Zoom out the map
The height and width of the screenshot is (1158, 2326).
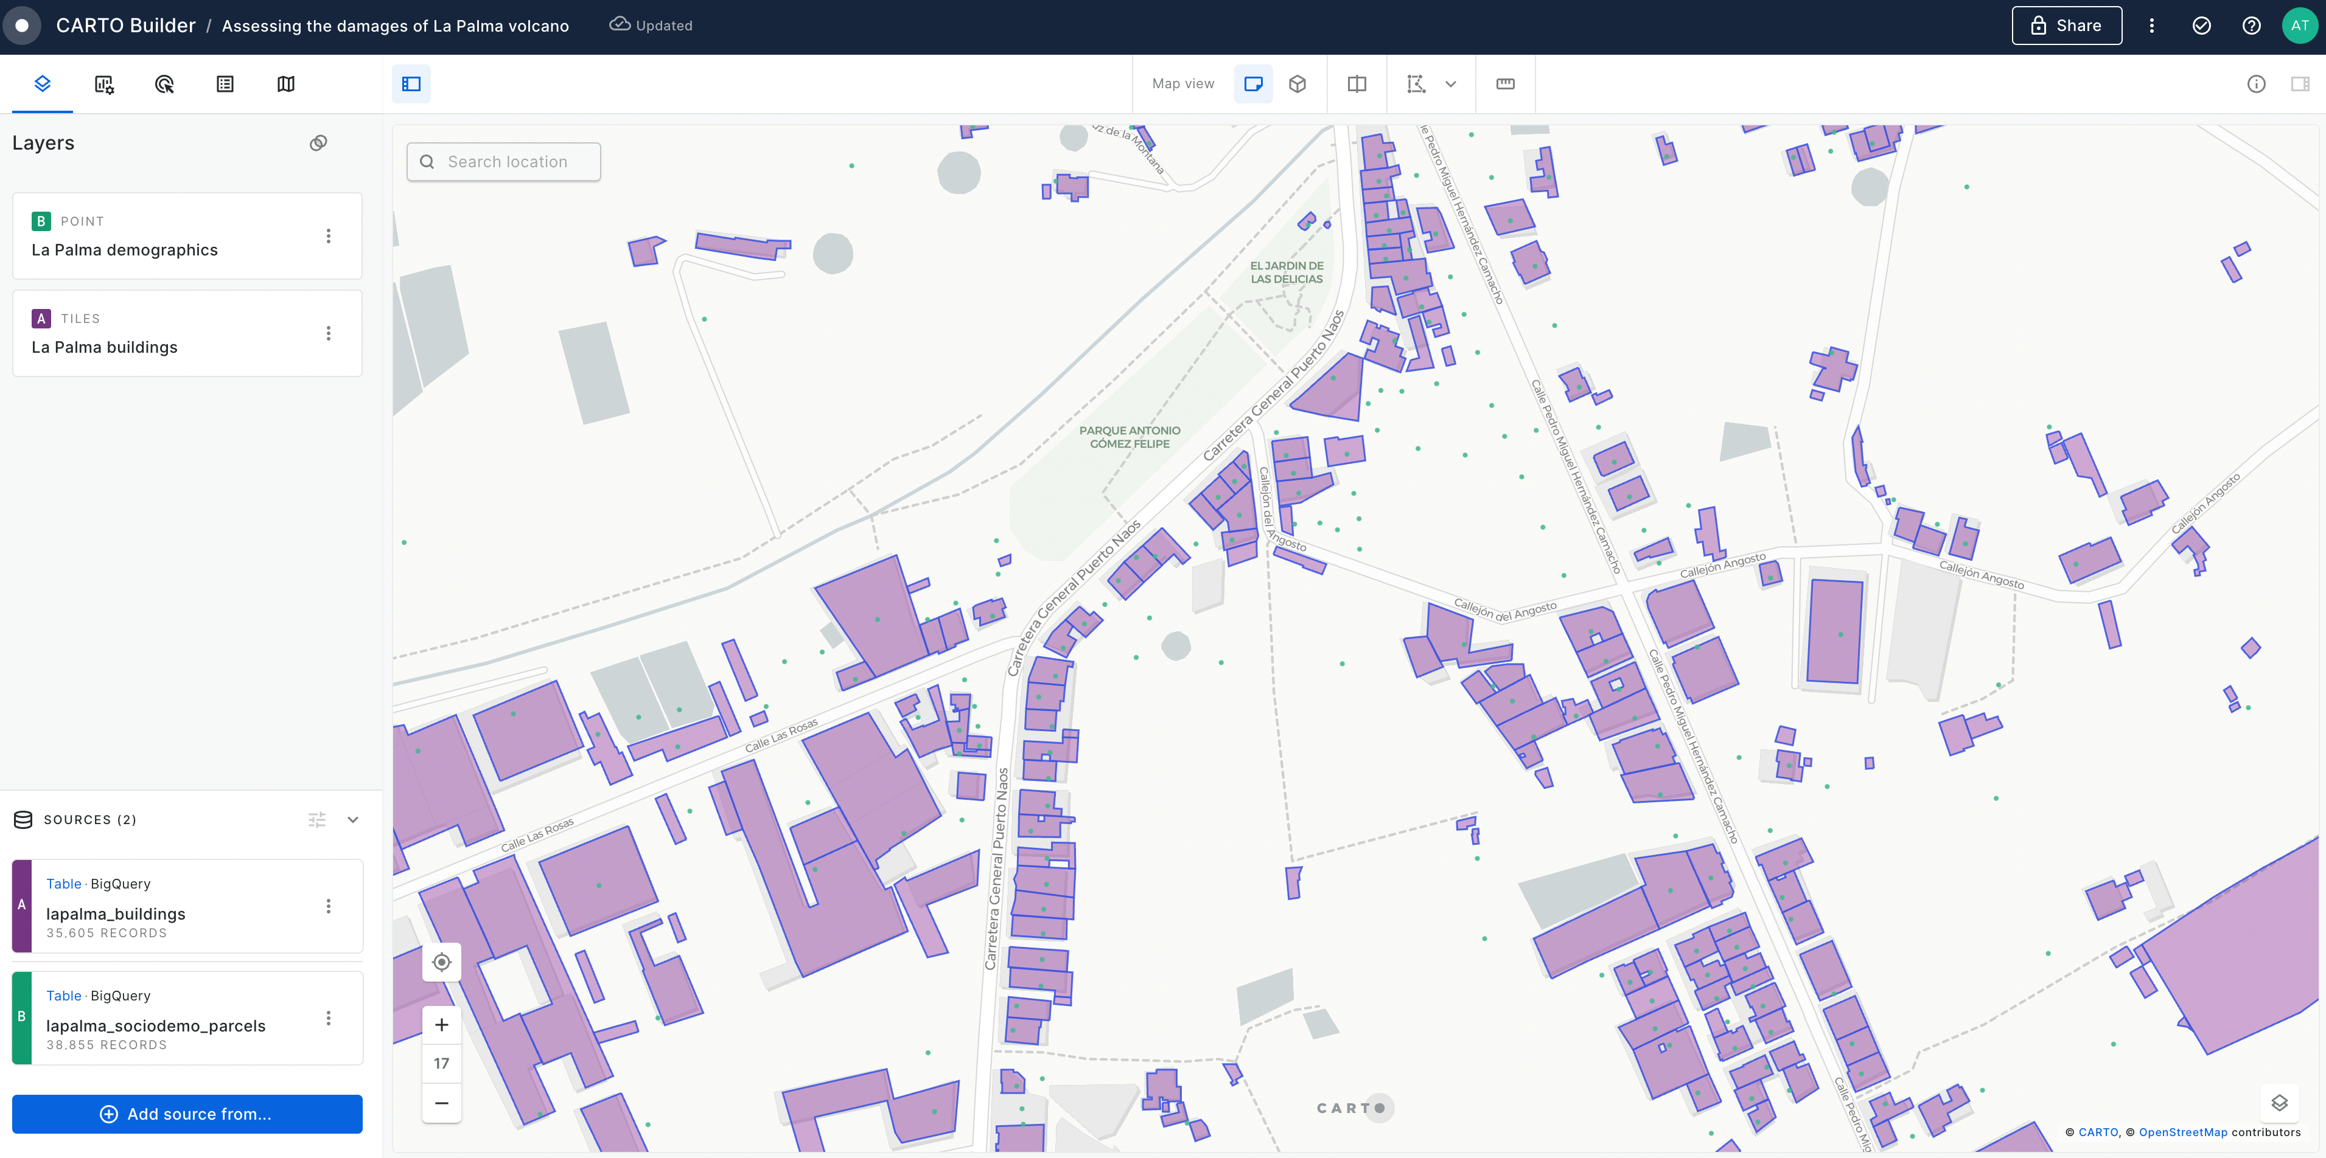[442, 1103]
